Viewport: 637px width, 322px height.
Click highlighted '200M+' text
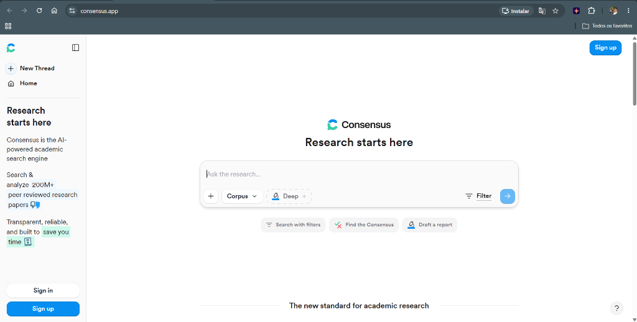[x=43, y=185]
